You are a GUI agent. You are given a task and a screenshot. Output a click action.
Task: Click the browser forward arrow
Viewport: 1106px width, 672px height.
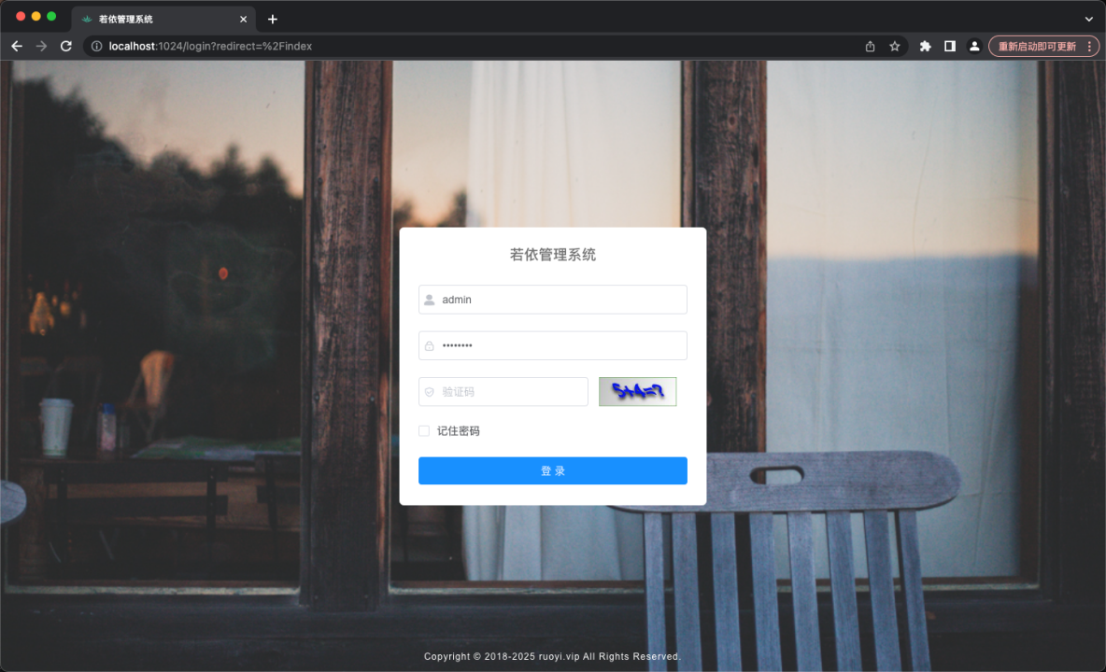click(42, 46)
